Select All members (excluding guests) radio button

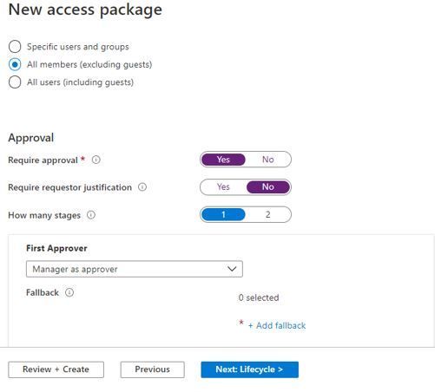(x=15, y=64)
